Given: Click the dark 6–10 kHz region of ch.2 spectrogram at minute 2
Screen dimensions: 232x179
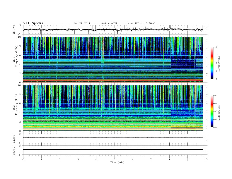Looking at the screenshot, I should (60, 94).
